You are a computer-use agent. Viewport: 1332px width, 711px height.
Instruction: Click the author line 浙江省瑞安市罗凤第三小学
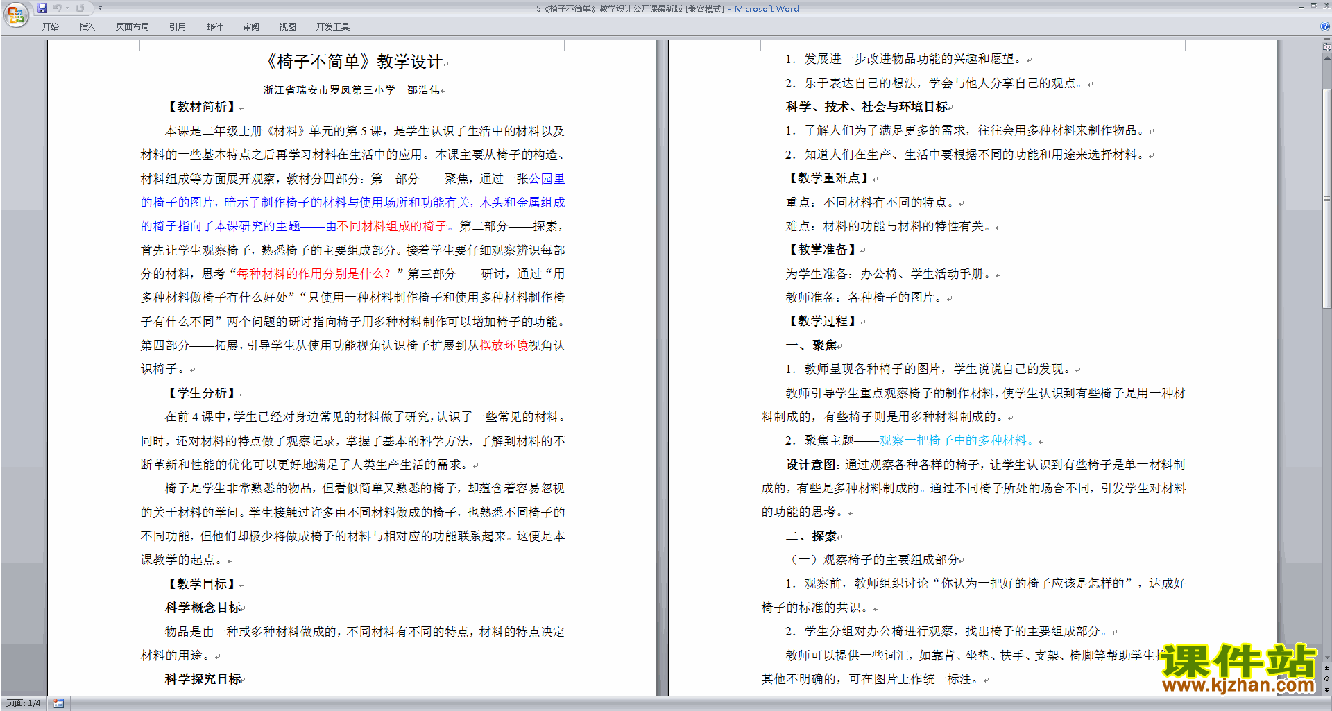(x=329, y=90)
